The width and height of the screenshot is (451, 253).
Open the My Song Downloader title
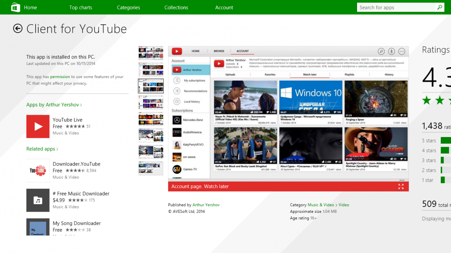click(77, 223)
